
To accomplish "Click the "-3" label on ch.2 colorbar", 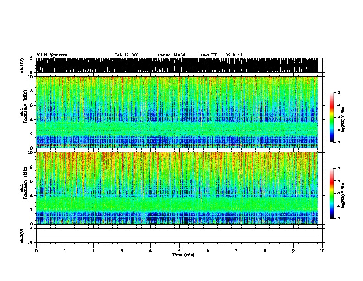I will 338,169.
